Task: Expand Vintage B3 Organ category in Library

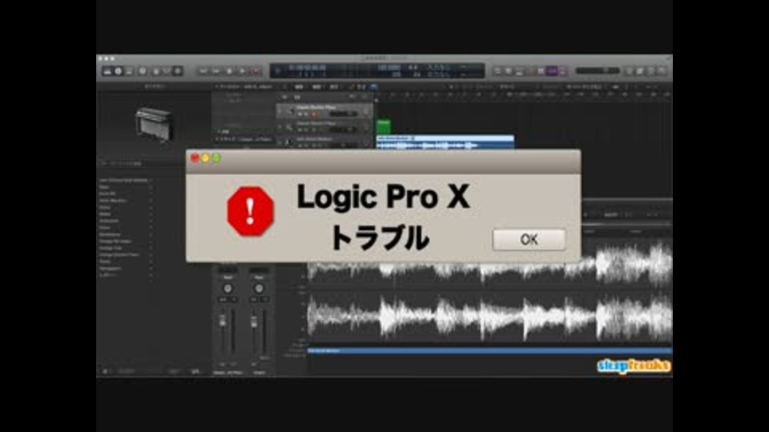Action: (x=126, y=242)
